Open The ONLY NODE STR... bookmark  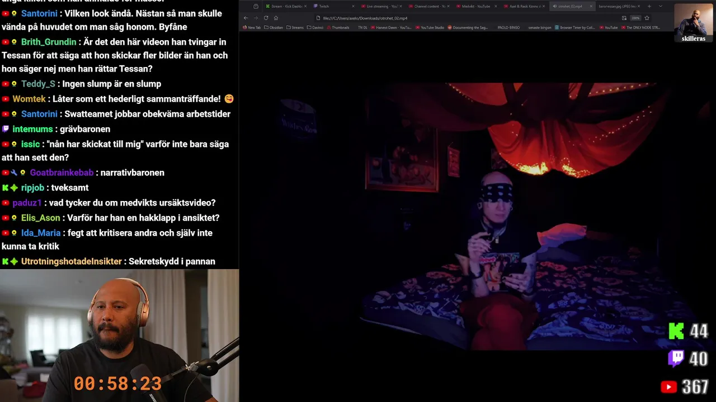pos(640,27)
